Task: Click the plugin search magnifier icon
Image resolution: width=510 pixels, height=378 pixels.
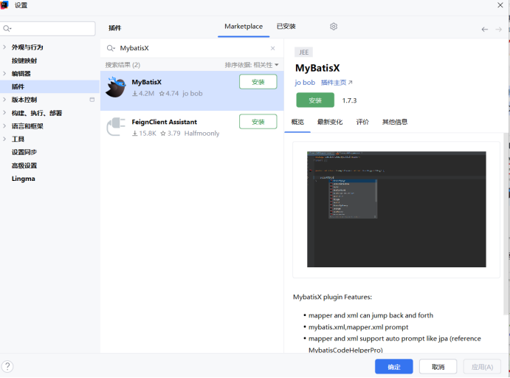Action: click(111, 48)
